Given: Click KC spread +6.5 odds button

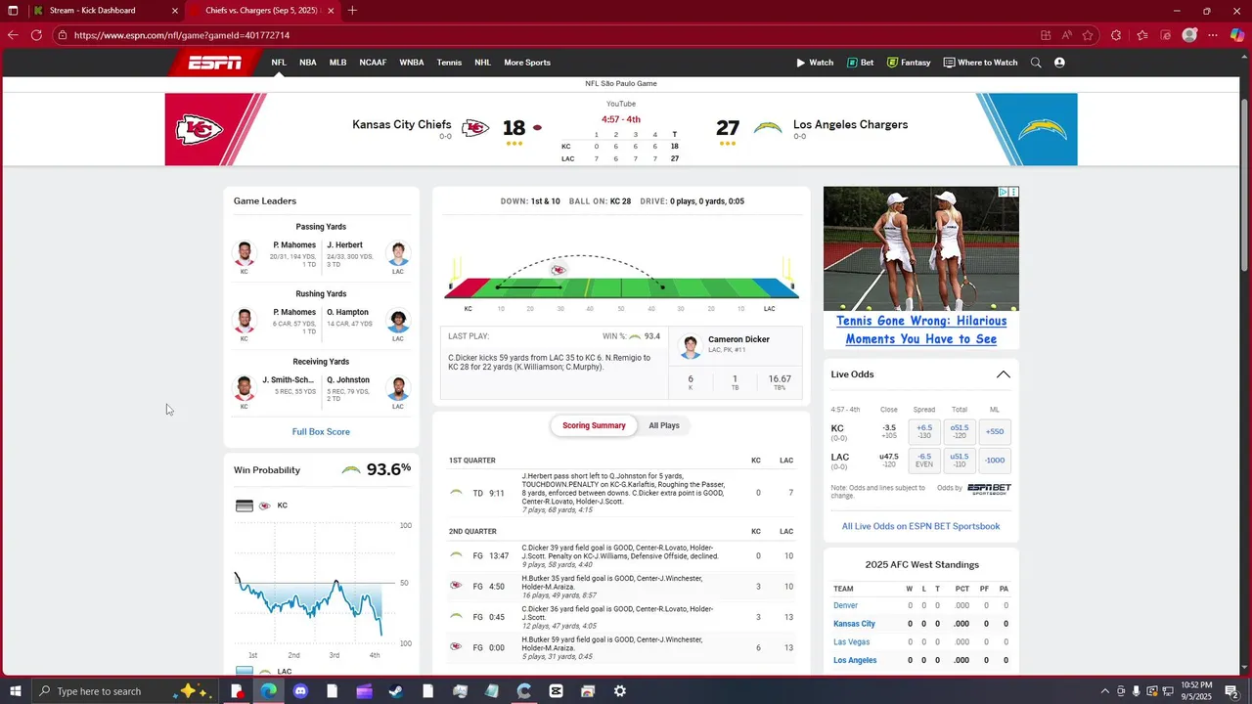Looking at the screenshot, I should point(924,431).
